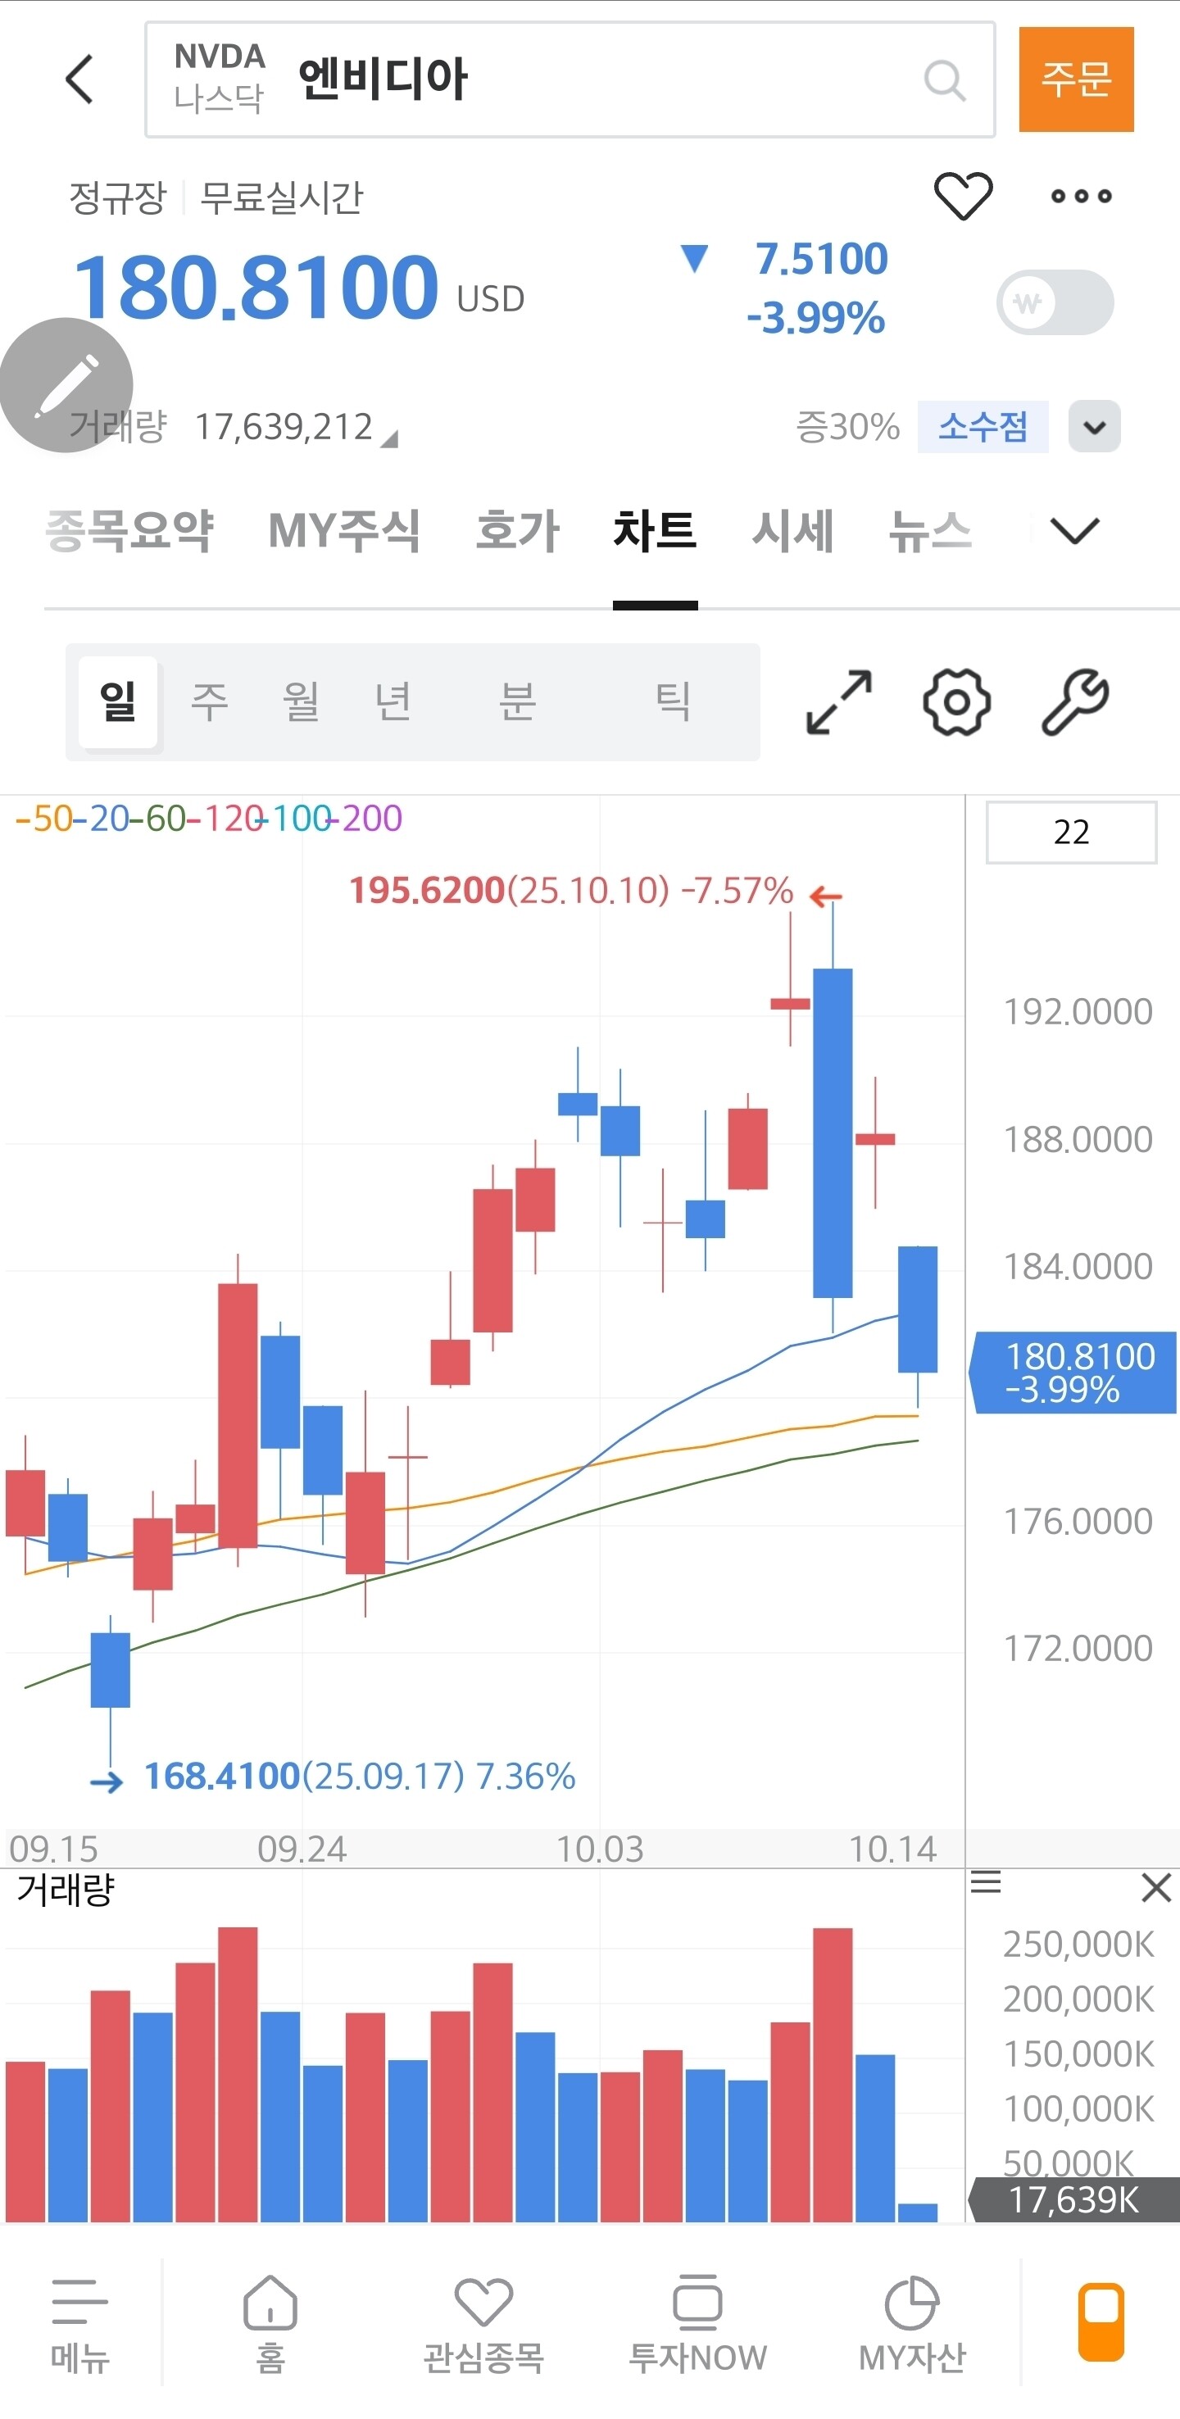Open chart settings gear

pos(955,701)
